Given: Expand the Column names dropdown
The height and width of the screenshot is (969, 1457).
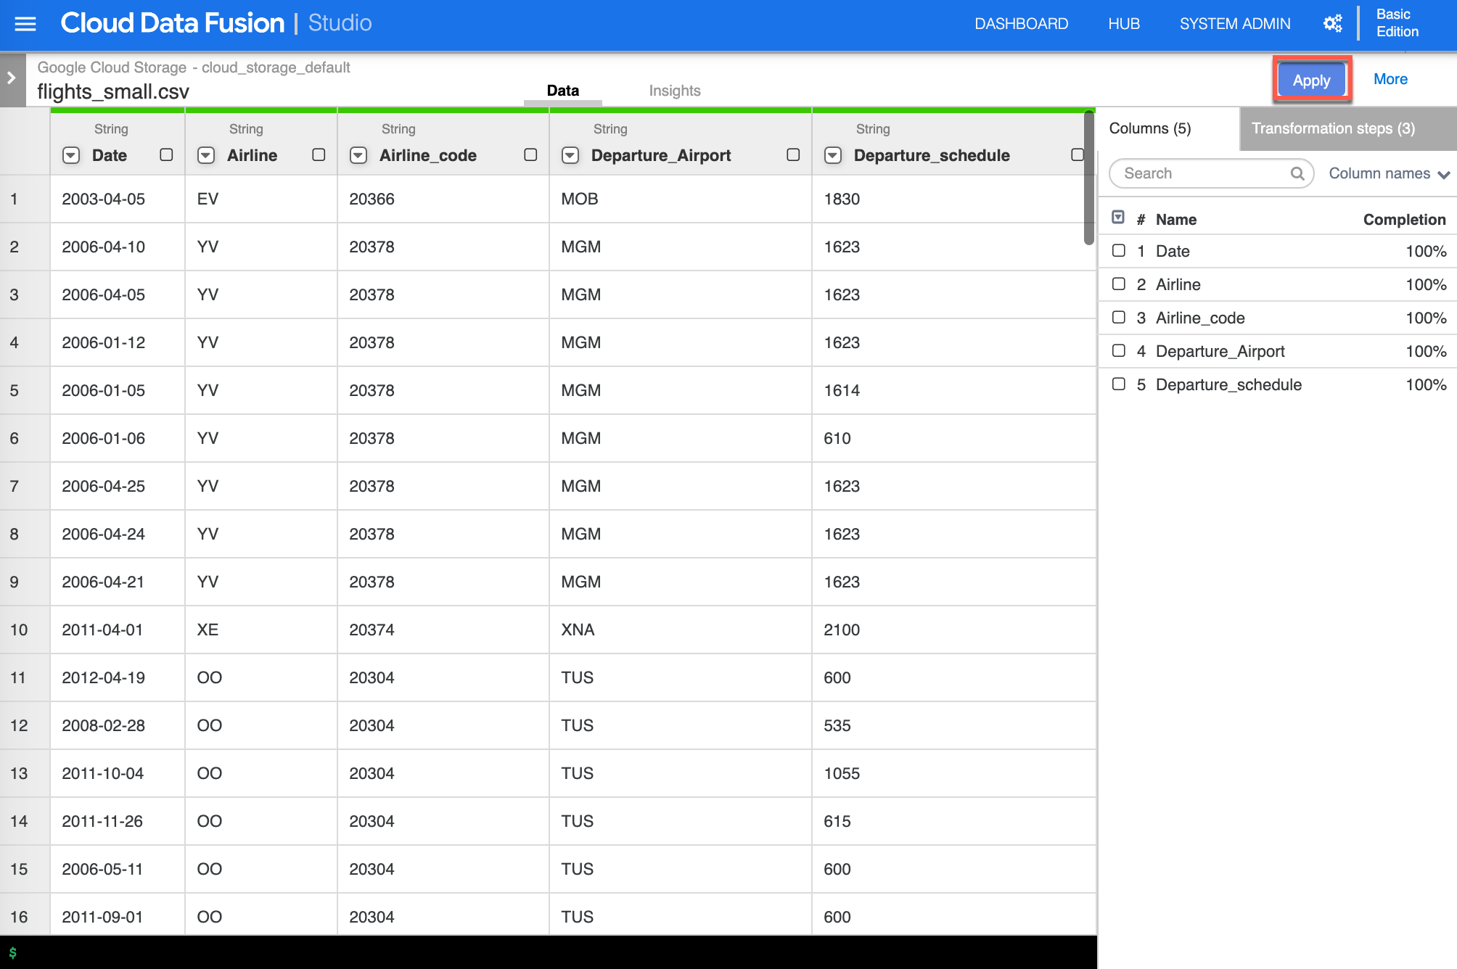Looking at the screenshot, I should pos(1389,174).
